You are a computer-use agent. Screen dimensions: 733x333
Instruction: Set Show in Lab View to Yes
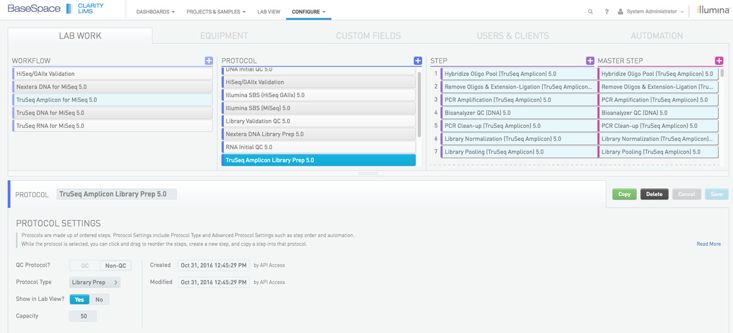[79, 300]
